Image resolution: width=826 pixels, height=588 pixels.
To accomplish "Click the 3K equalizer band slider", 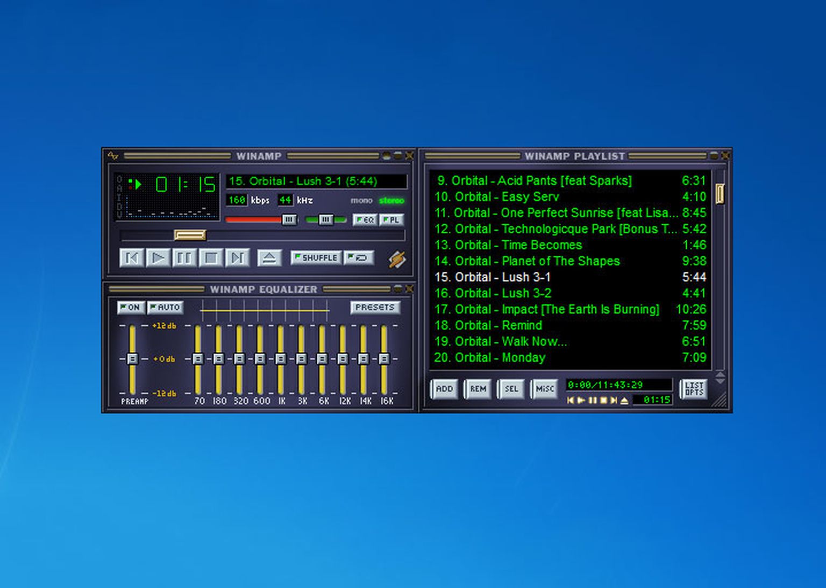I will [301, 358].
